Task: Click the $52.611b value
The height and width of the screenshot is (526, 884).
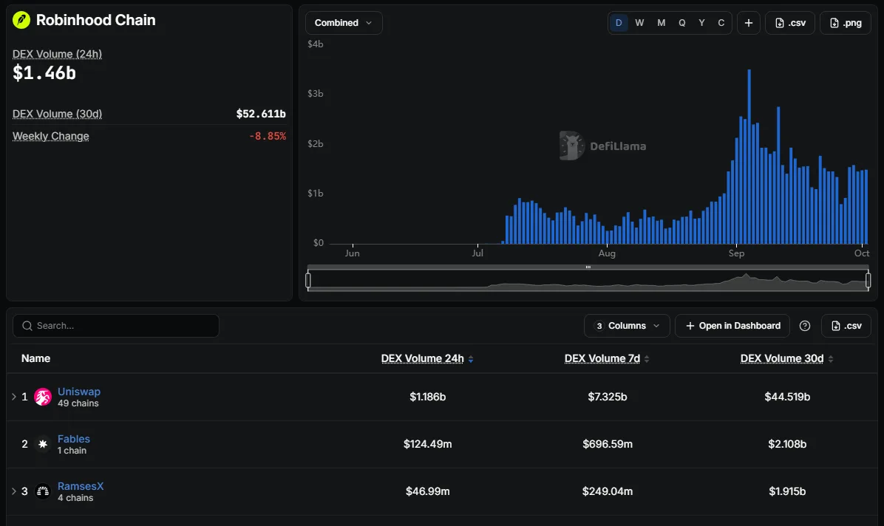Action: pyautogui.click(x=261, y=114)
